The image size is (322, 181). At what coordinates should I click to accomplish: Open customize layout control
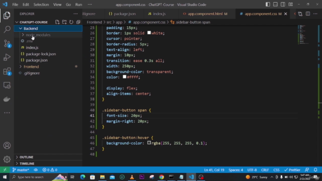click(291, 5)
